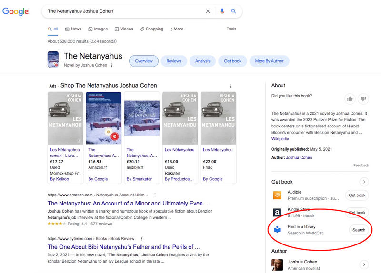Open The Netanyahus: An Account Amazon result

click(x=128, y=203)
